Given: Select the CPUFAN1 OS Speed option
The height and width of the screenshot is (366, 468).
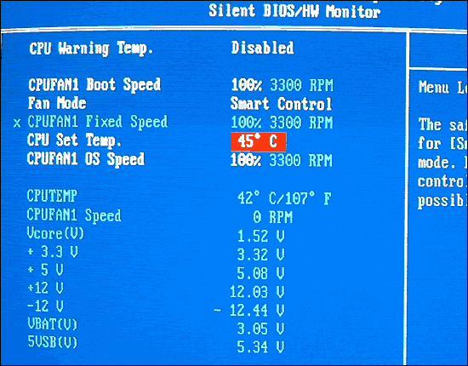Looking at the screenshot, I should click(86, 159).
